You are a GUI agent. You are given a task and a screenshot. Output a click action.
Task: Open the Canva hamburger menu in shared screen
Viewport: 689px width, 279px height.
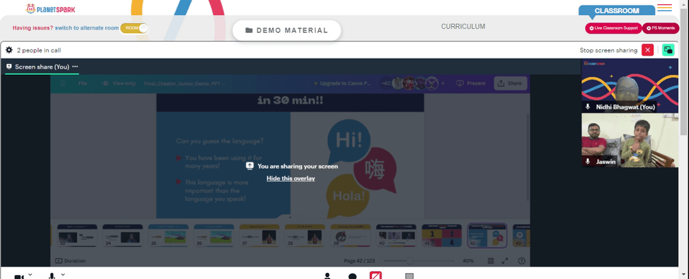63,83
